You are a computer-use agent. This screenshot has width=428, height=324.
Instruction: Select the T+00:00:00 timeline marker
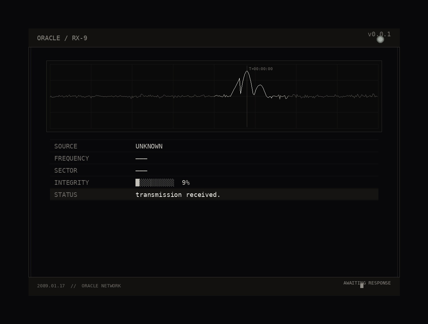[261, 69]
